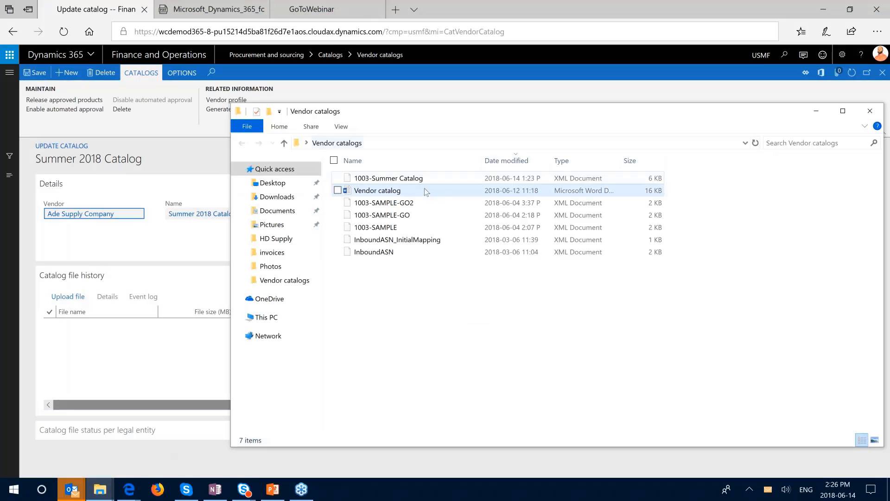The width and height of the screenshot is (890, 501).
Task: Open the Messages notification icon in Dynamics header
Action: coord(803,54)
